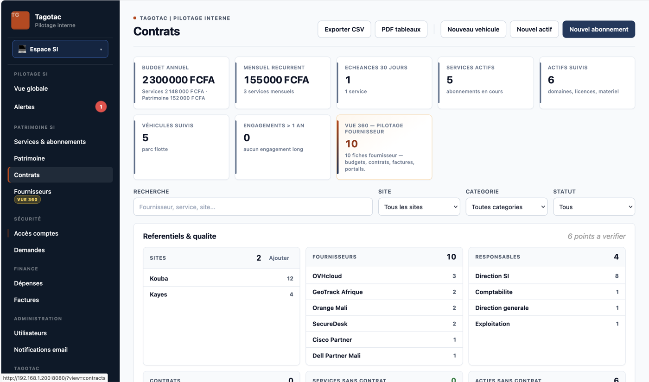Click the PDF tableaux button
This screenshot has height=382, width=649.
401,29
